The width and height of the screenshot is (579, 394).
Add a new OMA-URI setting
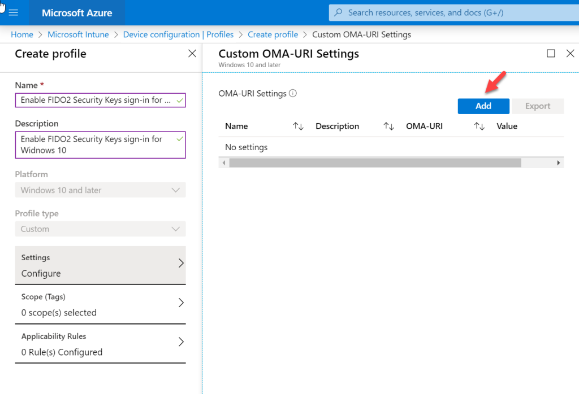click(x=483, y=106)
